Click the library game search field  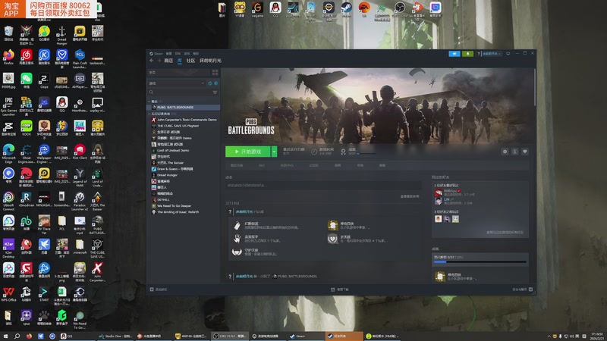tap(180, 92)
